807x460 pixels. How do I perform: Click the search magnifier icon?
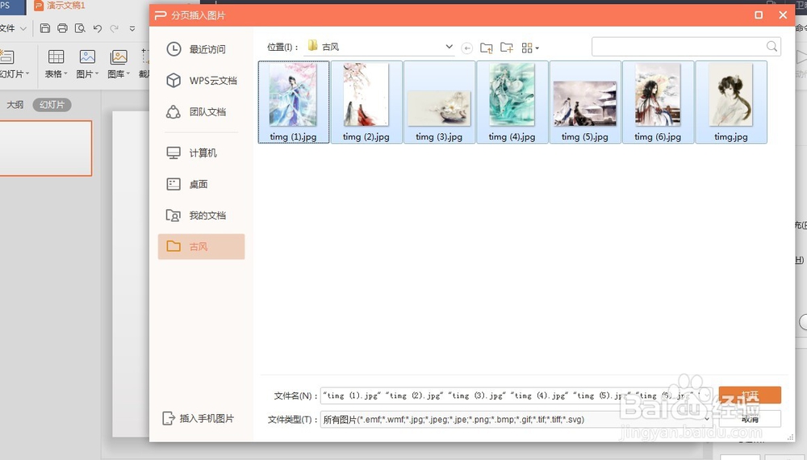pos(772,46)
